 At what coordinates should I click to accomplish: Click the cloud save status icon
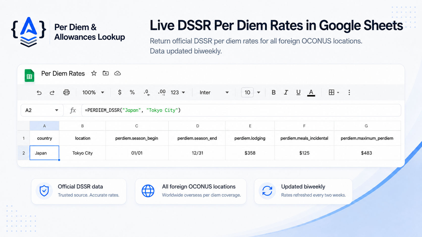[117, 73]
